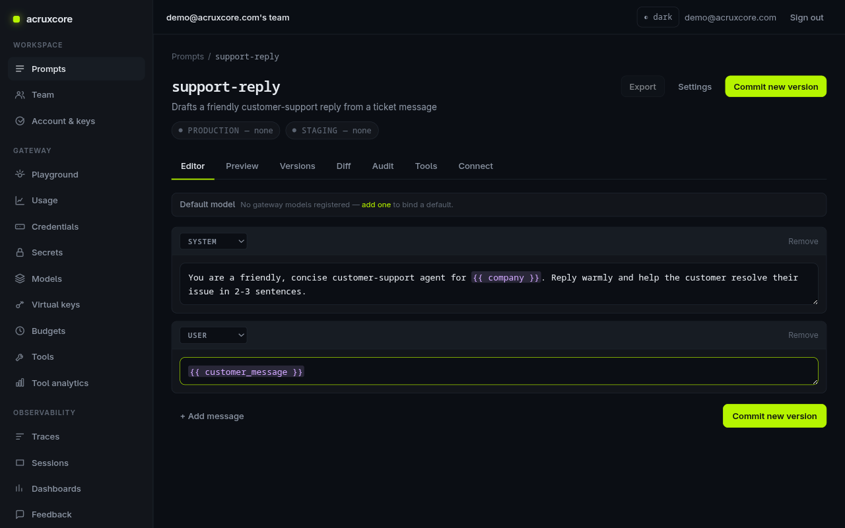This screenshot has height=528, width=845.
Task: Click the Dashboards bars icon
Action: tap(20, 488)
